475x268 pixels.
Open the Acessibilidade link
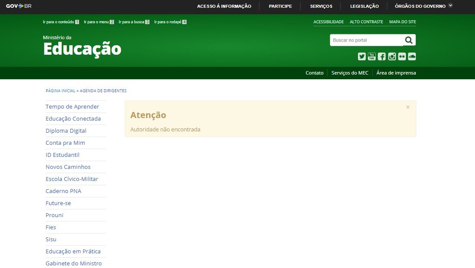click(329, 22)
